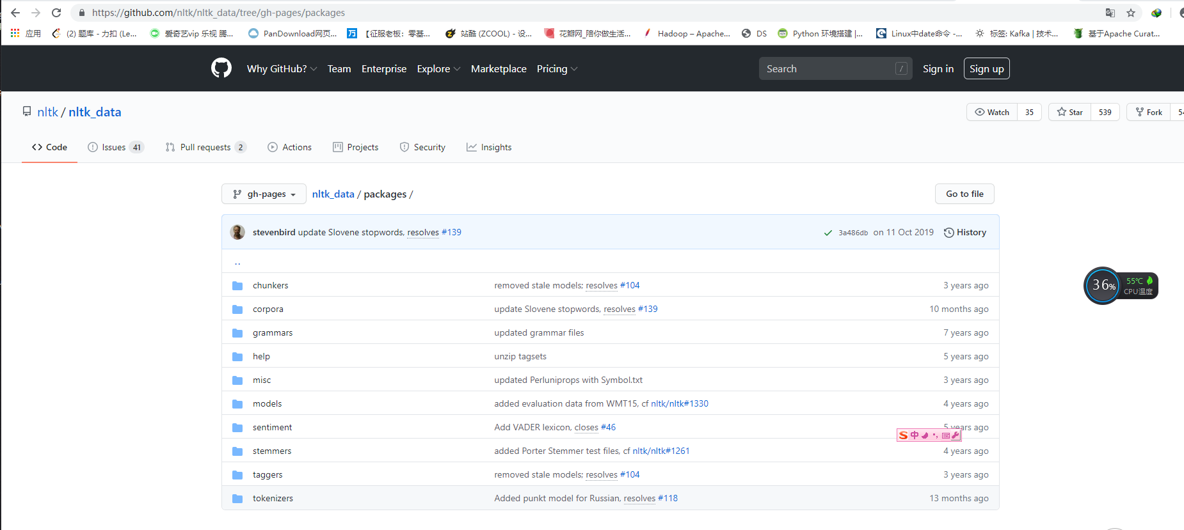Open the Marketplace nav item
Image resolution: width=1184 pixels, height=530 pixels.
[499, 68]
